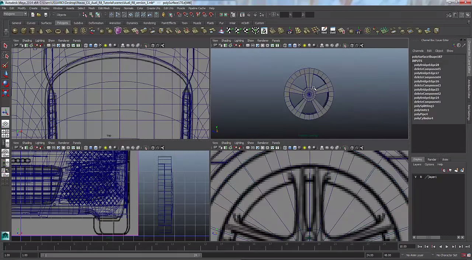The height and width of the screenshot is (260, 472).
Task: Create a polygon torus from the shelf
Action: [x=58, y=31]
